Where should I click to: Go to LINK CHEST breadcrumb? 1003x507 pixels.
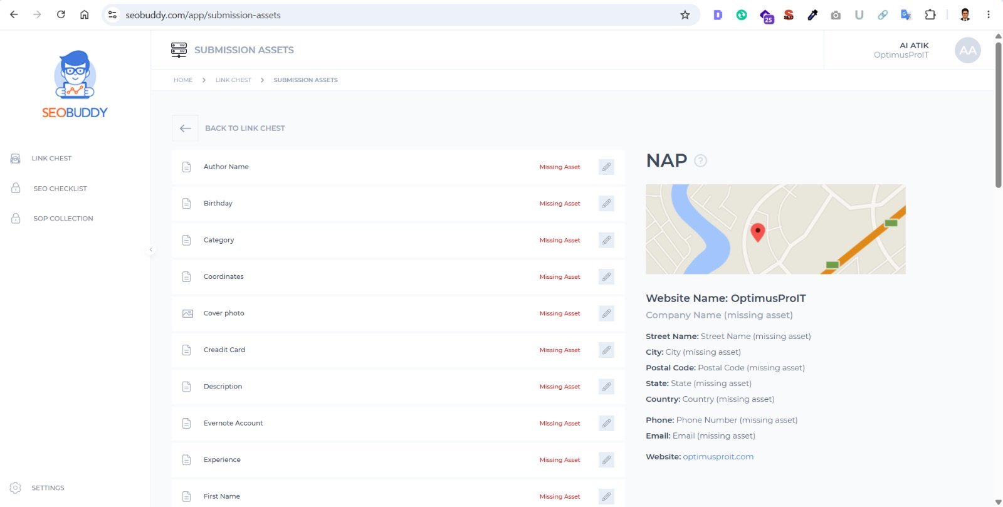(x=233, y=80)
